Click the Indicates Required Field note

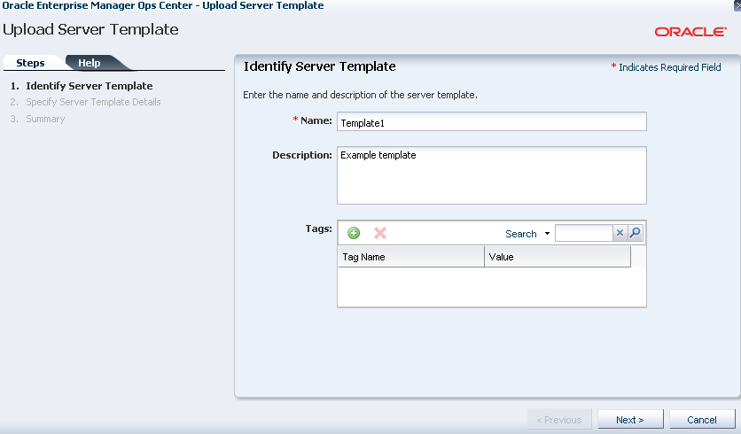[666, 67]
